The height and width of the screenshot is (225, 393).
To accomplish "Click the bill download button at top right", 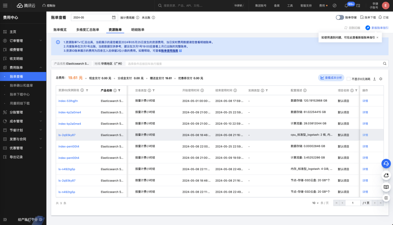I will pos(368,17).
